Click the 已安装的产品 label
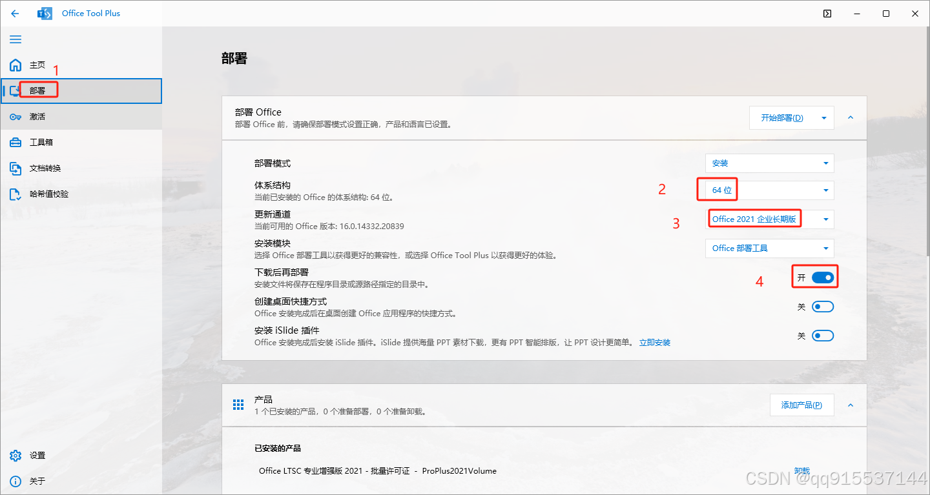This screenshot has width=930, height=495. pos(278,449)
